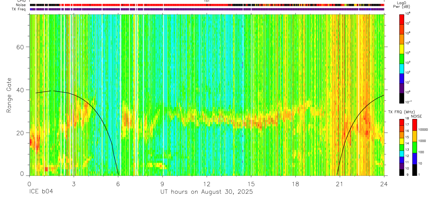Pick the yellow segment of the Lag0 power colorbar
The image size is (432, 199).
coord(402,48)
